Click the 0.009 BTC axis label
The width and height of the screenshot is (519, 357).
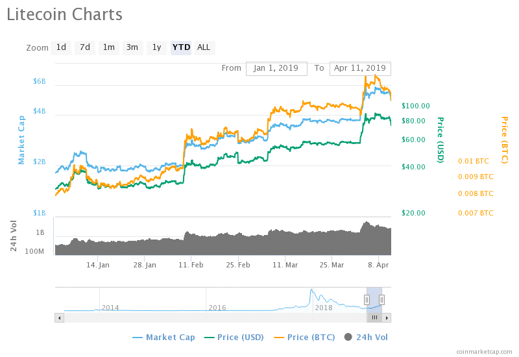(x=476, y=177)
